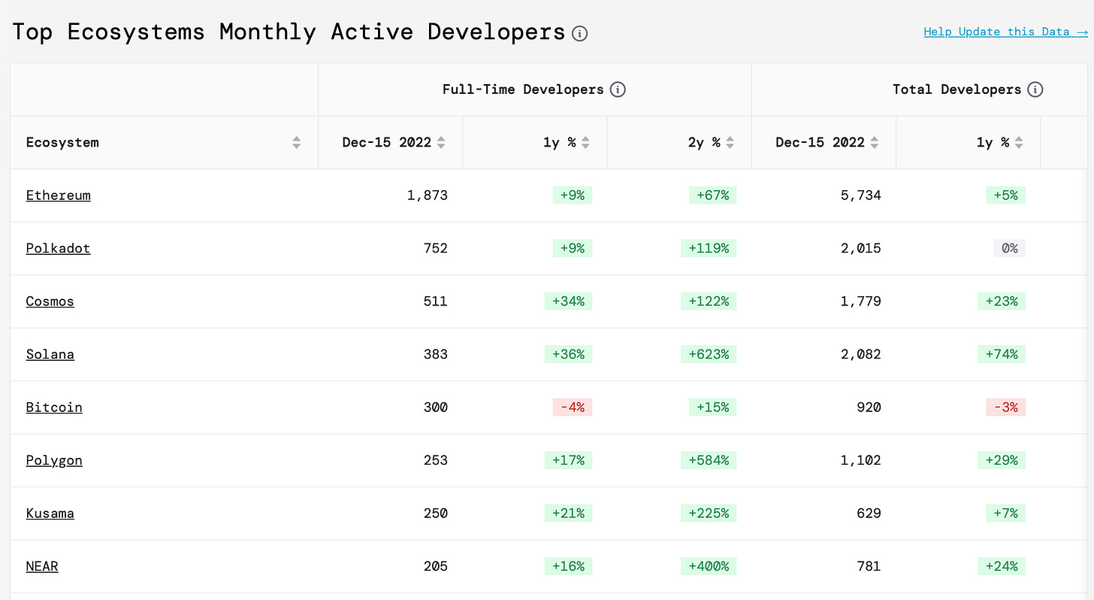The image size is (1094, 600).
Task: Sort Full-Time Developers 1y % column
Action: (x=585, y=143)
